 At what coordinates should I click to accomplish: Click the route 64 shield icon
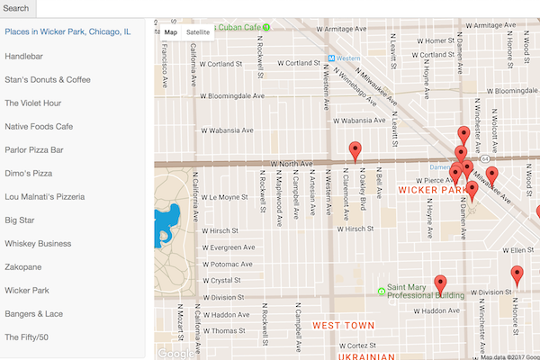485,158
